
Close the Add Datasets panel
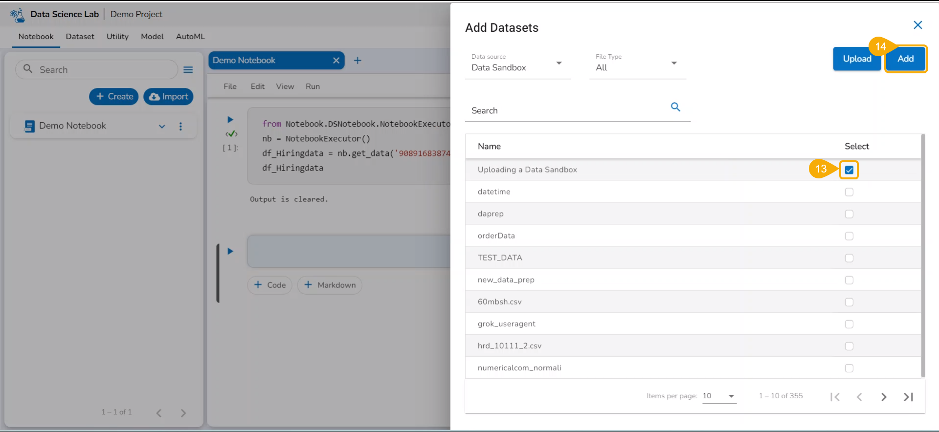(917, 25)
